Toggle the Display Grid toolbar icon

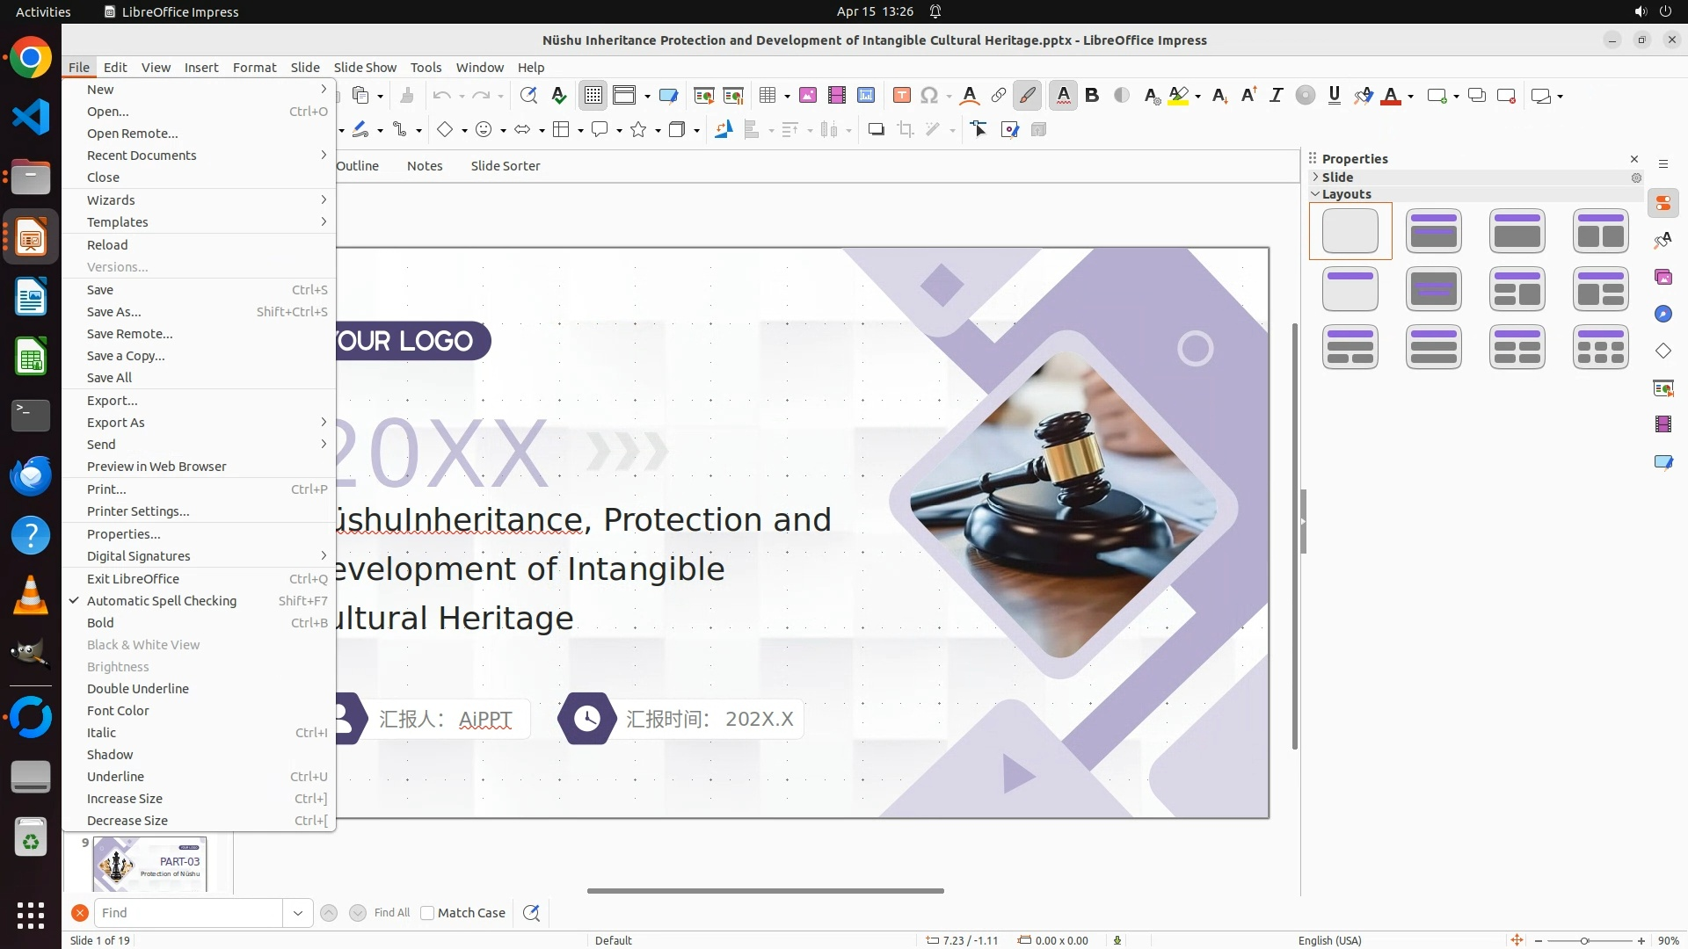pyautogui.click(x=593, y=96)
